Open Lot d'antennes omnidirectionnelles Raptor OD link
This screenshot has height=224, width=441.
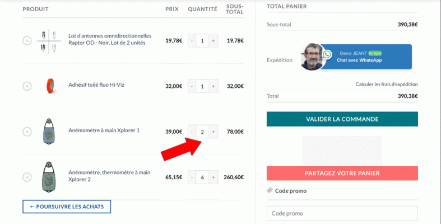(110, 39)
